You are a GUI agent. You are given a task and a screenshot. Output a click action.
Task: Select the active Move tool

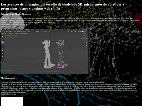click(x=3, y=42)
